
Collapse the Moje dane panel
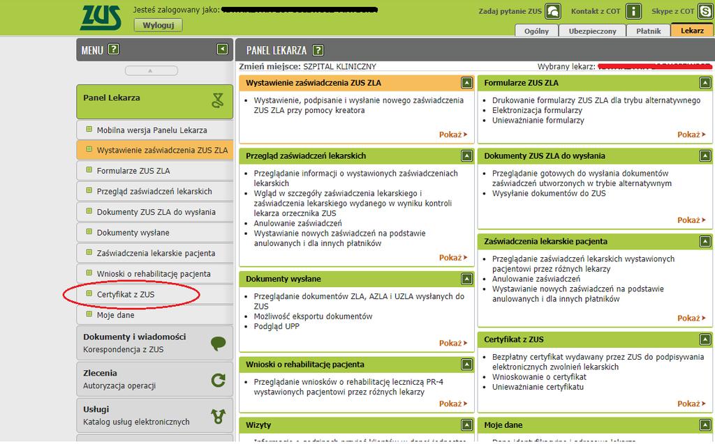[x=705, y=425]
